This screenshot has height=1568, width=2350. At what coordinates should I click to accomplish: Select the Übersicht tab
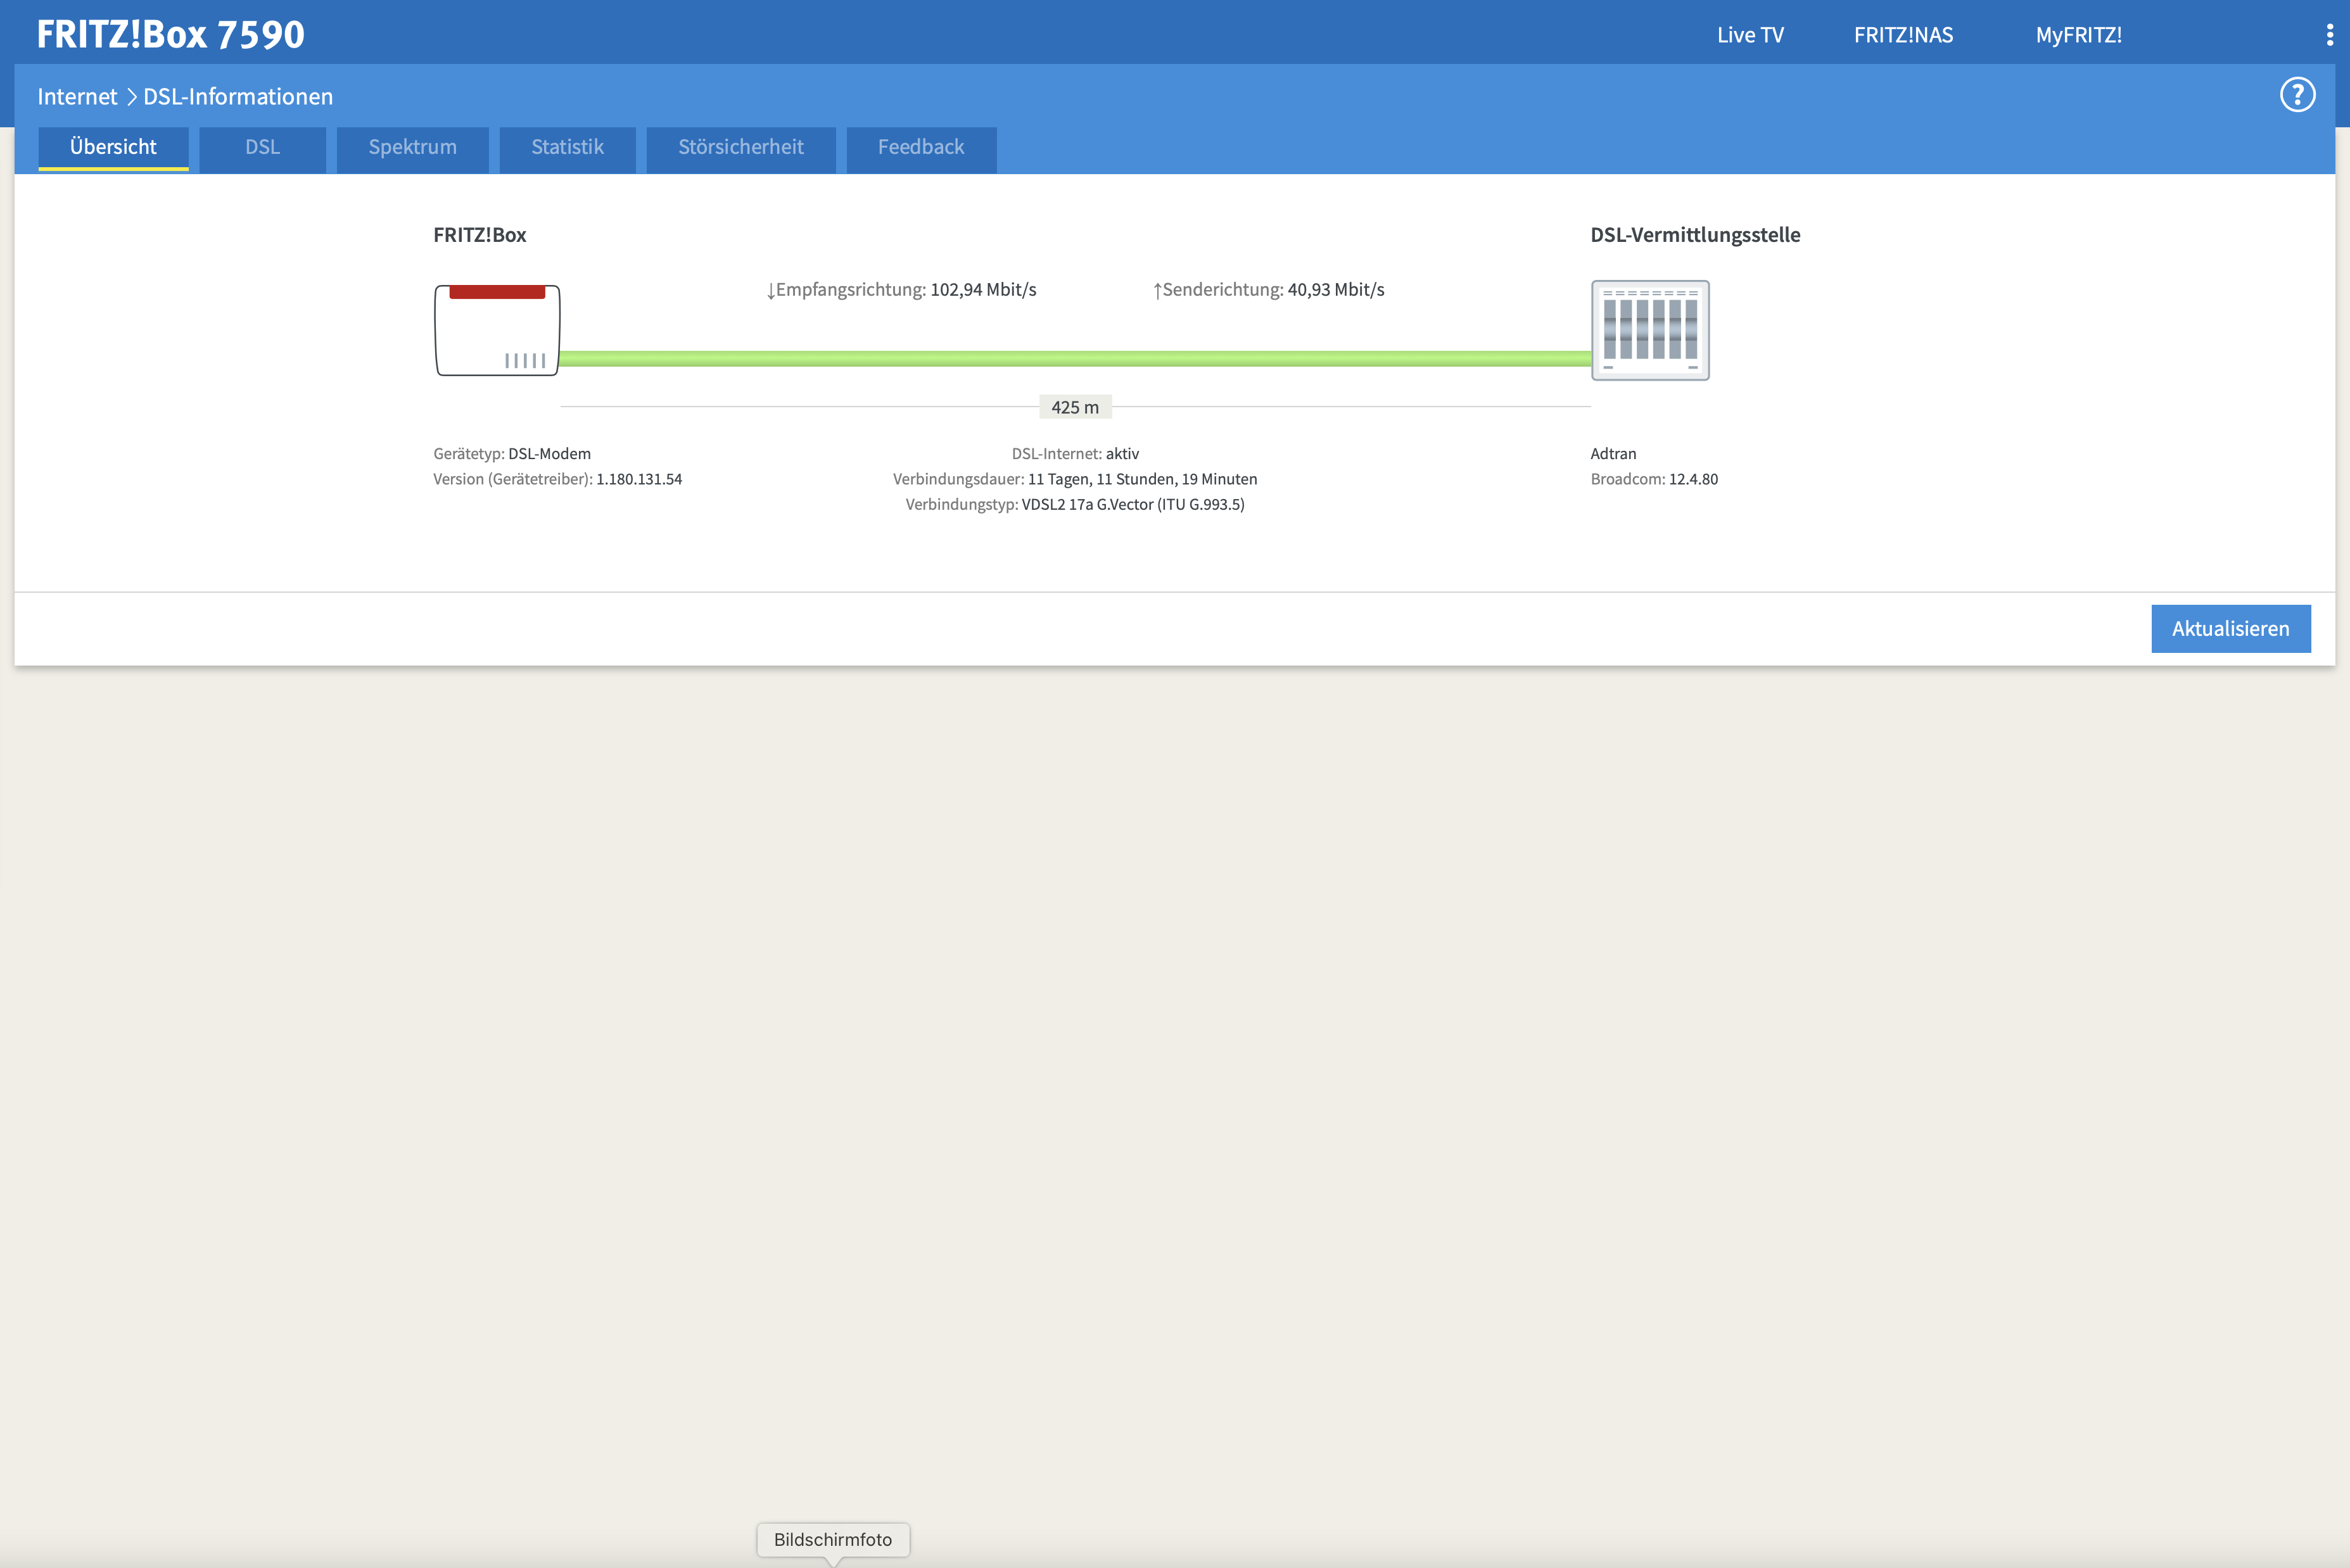[x=113, y=148]
